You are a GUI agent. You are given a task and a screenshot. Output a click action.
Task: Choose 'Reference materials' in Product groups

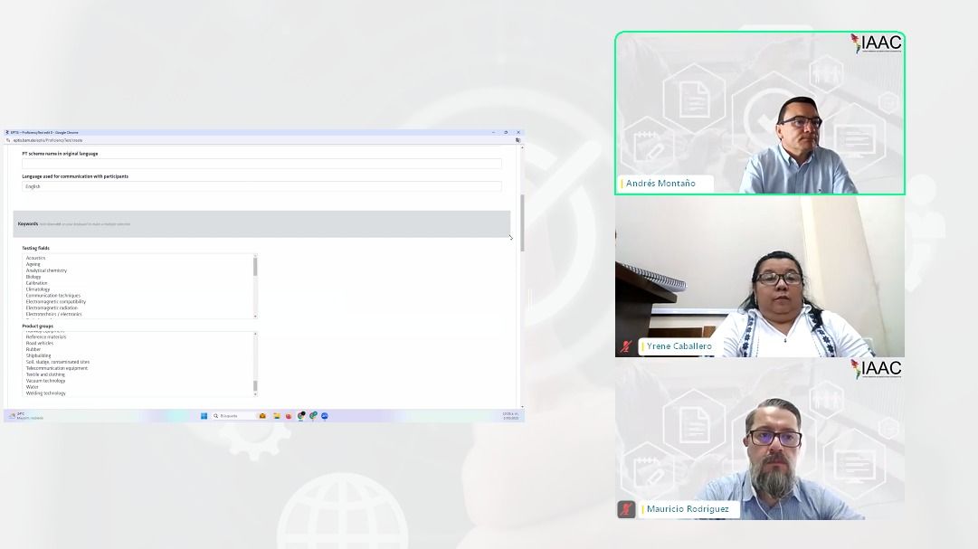pos(45,337)
